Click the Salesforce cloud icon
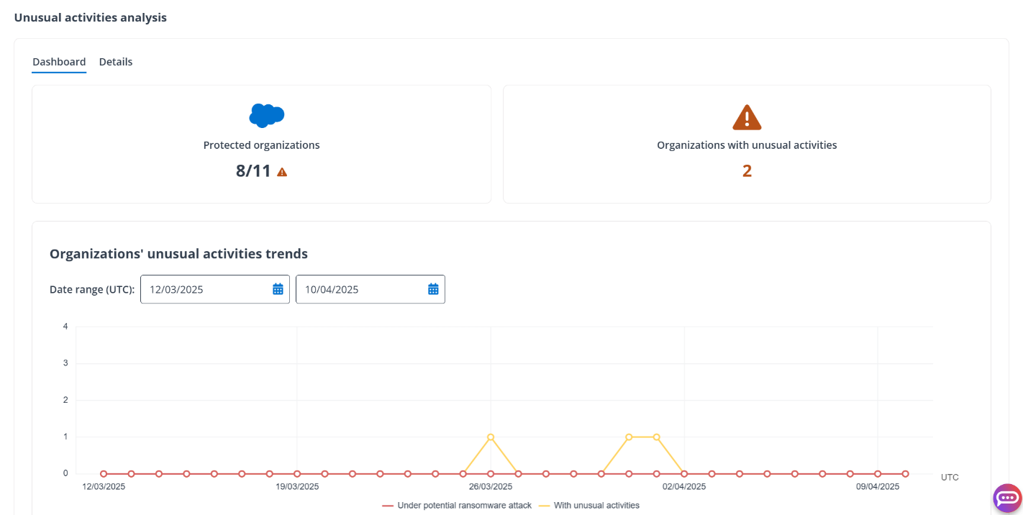The height and width of the screenshot is (515, 1023). pos(267,115)
